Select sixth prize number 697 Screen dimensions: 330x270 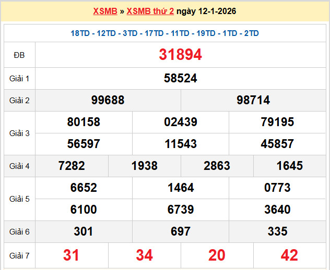pyautogui.click(x=180, y=231)
